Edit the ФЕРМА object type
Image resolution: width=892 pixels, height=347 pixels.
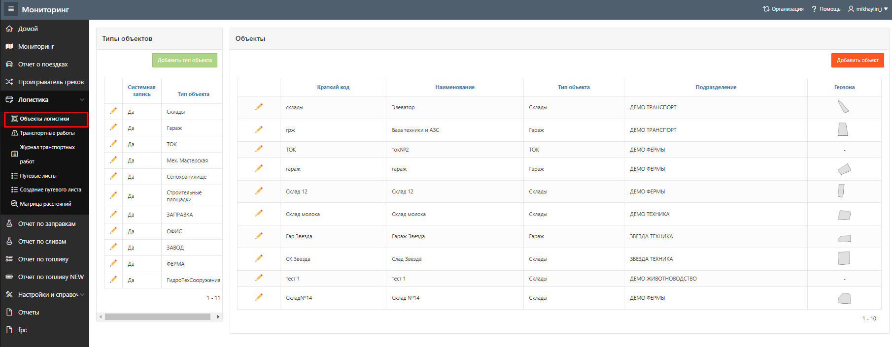(x=113, y=263)
